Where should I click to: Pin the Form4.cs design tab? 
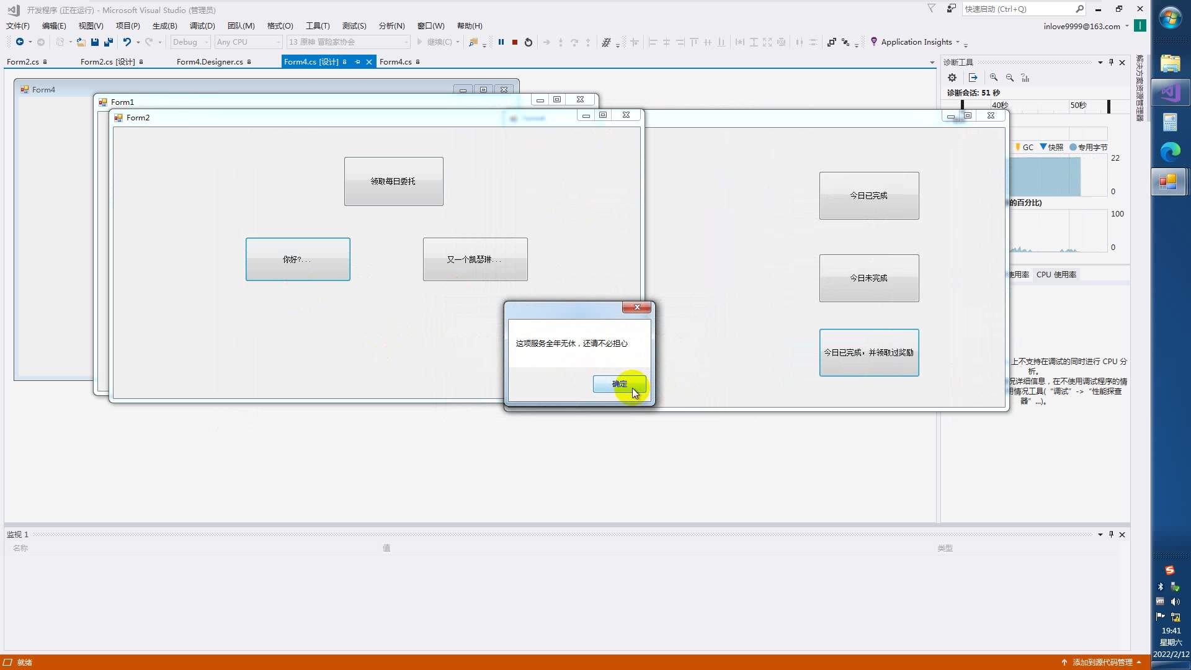(x=357, y=62)
